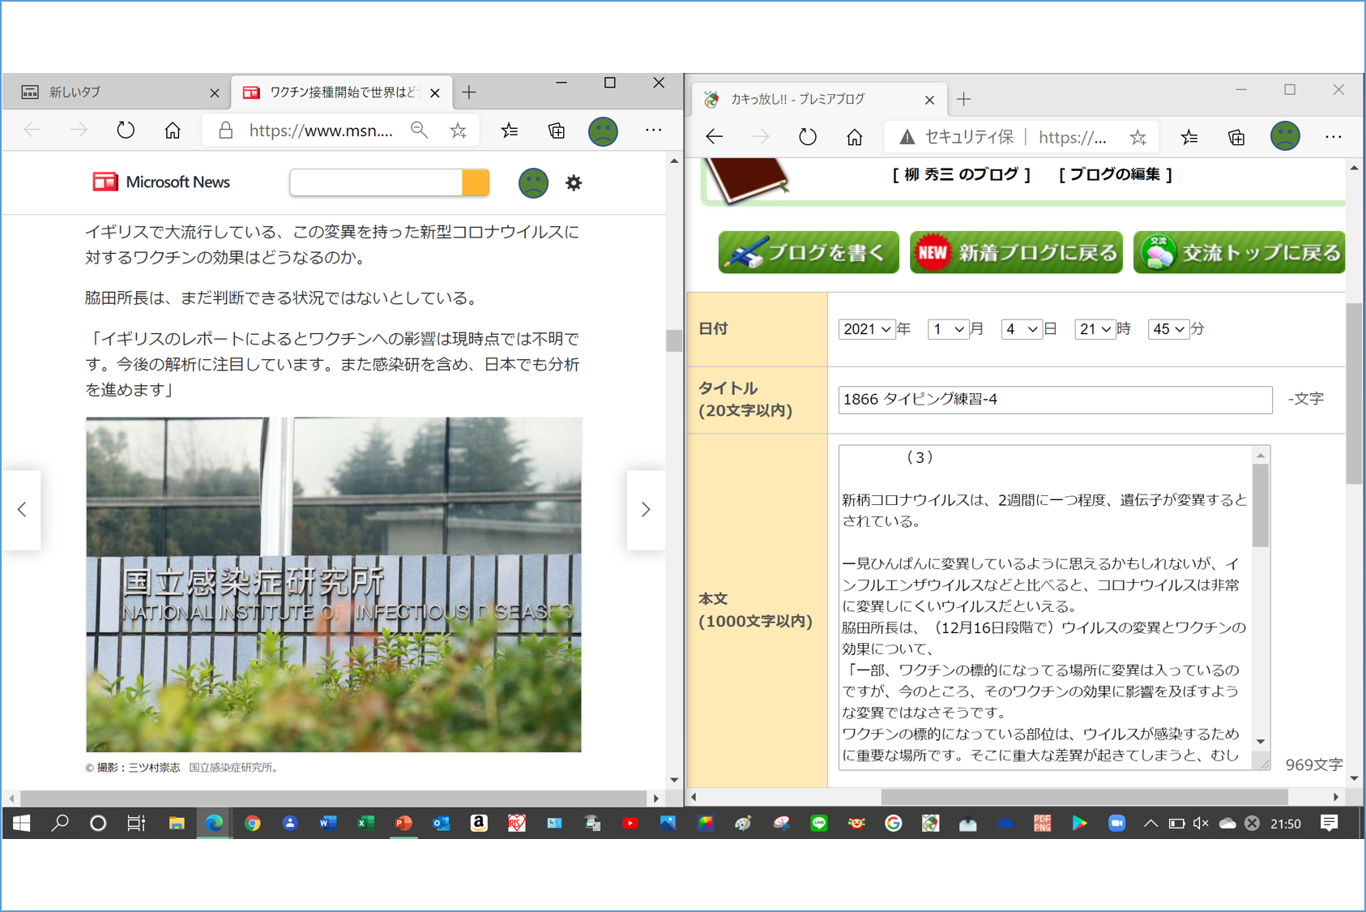This screenshot has height=912, width=1366.
Task: Switch to ワクチン接種開始 tab in left browser
Action: click(340, 92)
